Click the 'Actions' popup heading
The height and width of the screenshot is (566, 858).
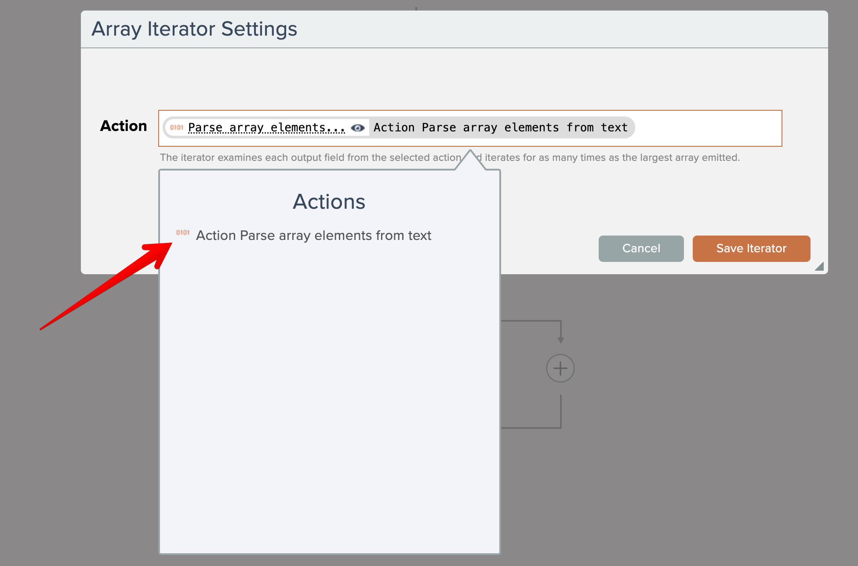point(329,202)
